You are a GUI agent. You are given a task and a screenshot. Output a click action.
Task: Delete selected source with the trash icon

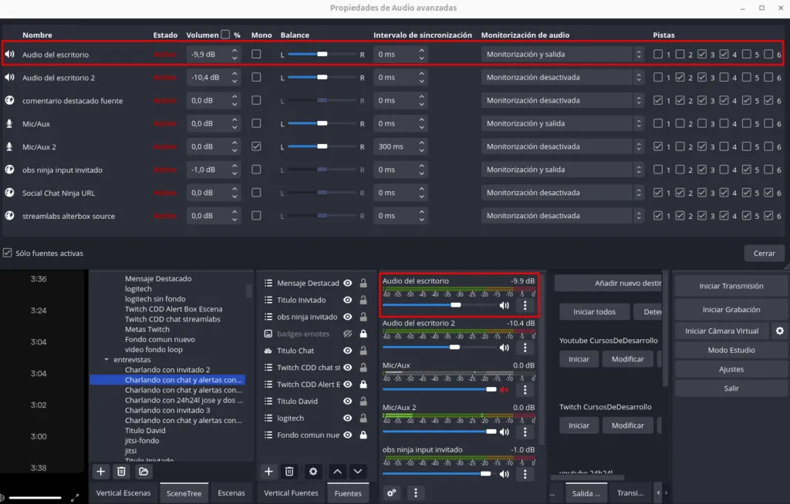(x=289, y=471)
